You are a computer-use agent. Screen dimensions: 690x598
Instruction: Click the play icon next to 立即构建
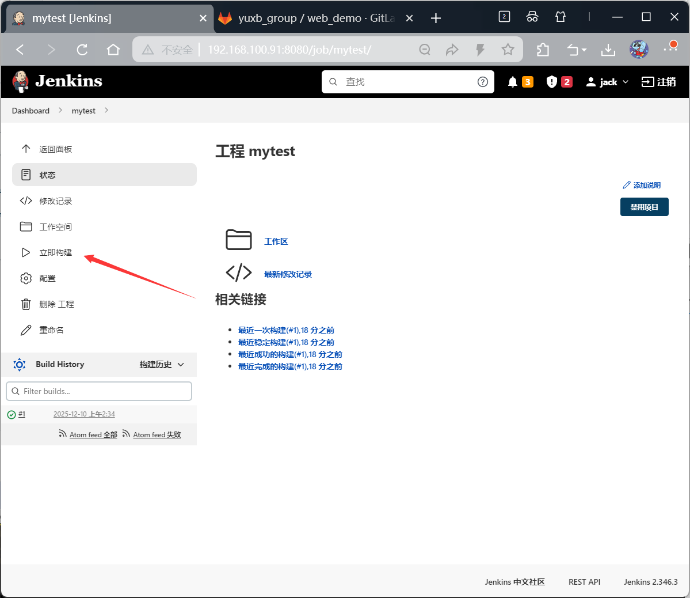25,252
